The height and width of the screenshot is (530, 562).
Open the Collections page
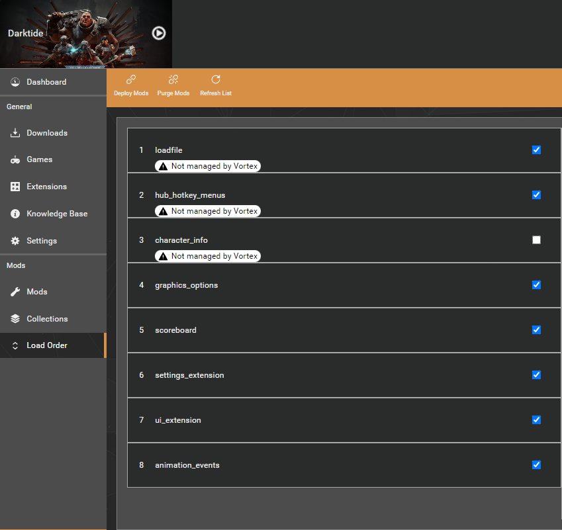coord(47,319)
